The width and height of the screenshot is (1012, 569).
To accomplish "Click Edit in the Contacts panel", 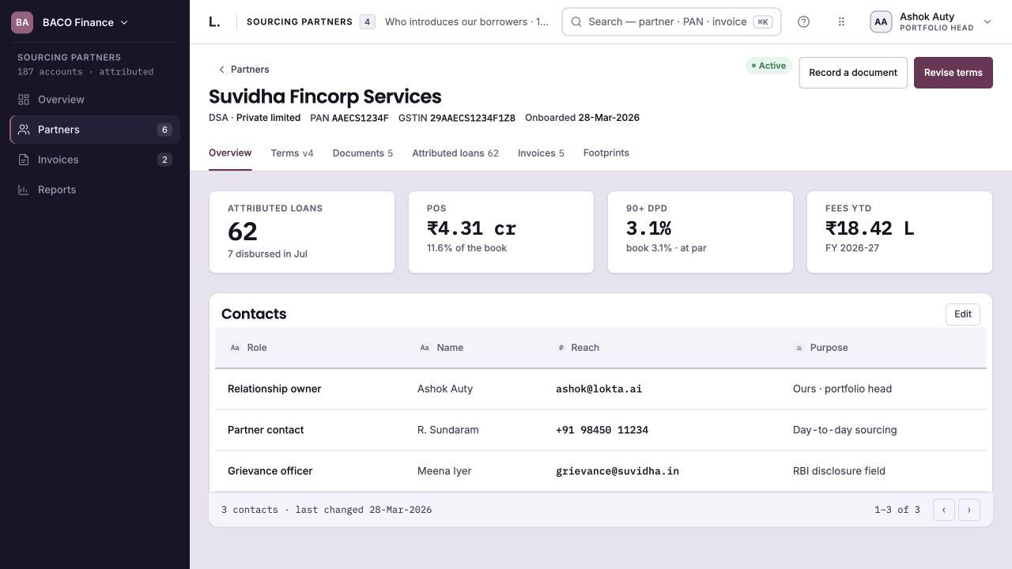I will click(x=963, y=315).
